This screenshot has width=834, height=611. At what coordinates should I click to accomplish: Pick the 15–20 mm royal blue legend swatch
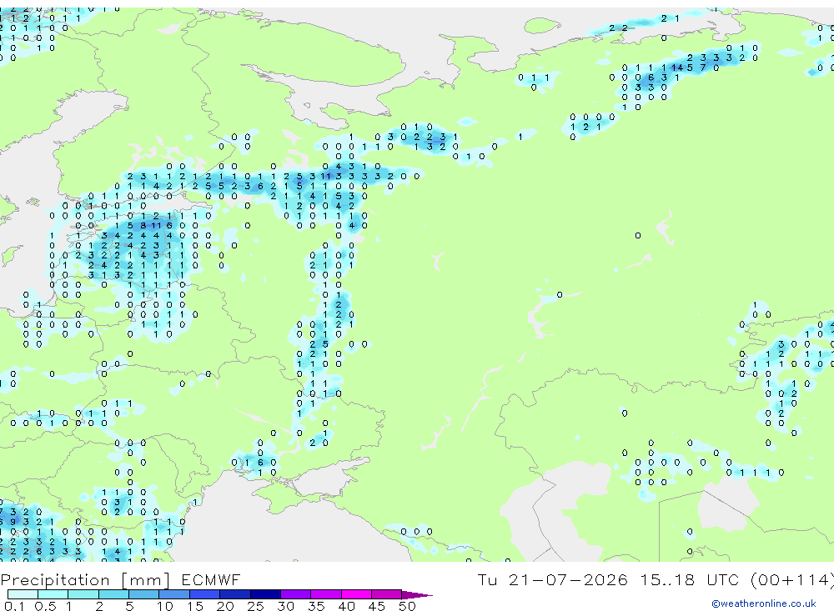coord(204,594)
